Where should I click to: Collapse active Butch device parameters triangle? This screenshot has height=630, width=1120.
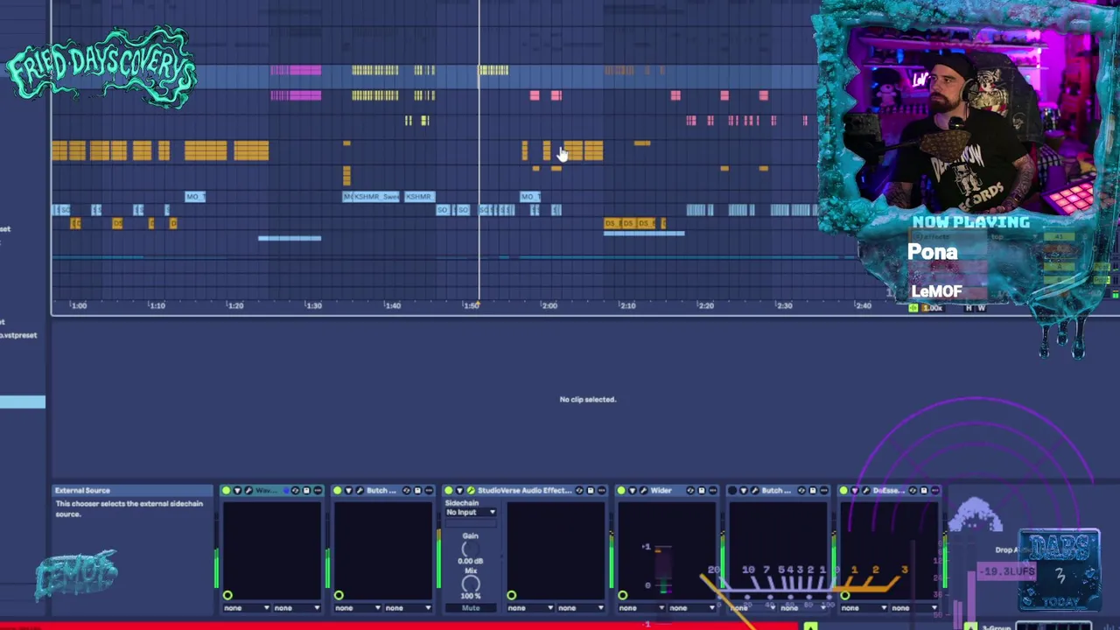pyautogui.click(x=348, y=491)
